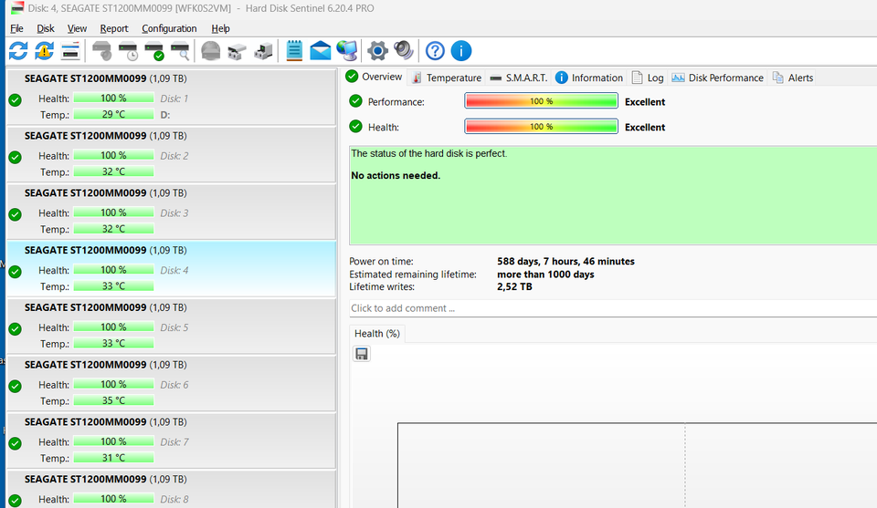This screenshot has width=877, height=508.
Task: Click the Performance 100 % gradient bar
Action: tap(541, 101)
